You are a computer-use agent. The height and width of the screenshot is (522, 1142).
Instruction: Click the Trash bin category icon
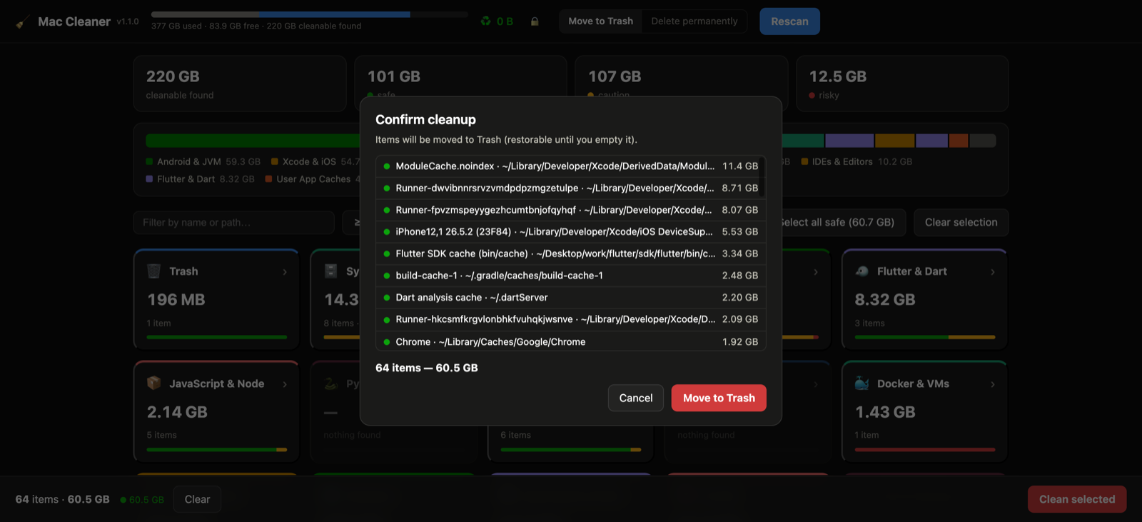point(153,271)
